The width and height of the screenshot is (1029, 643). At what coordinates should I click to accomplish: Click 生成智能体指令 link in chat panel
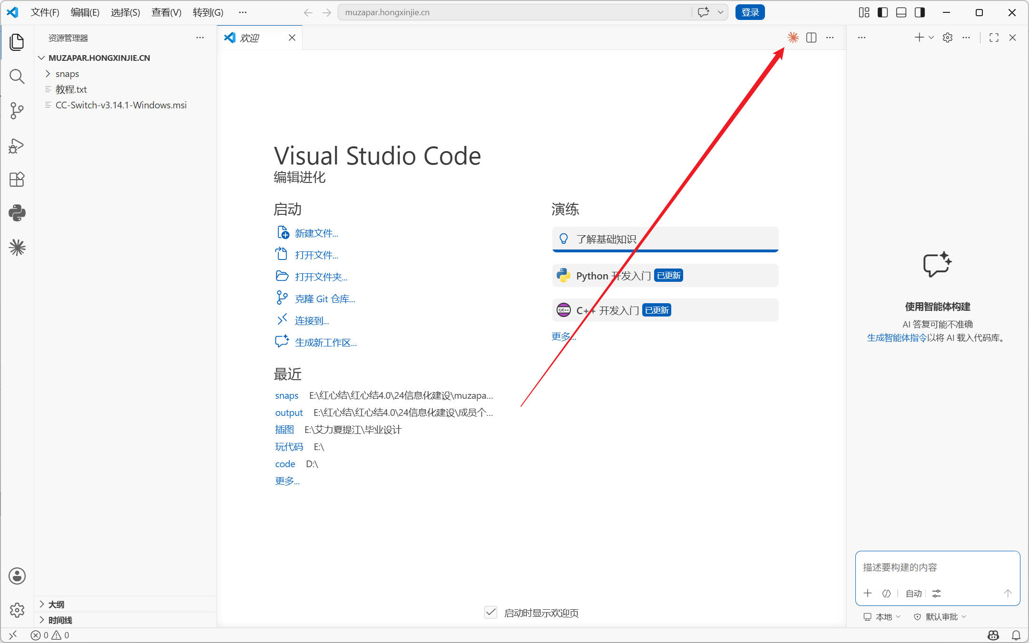[897, 337]
